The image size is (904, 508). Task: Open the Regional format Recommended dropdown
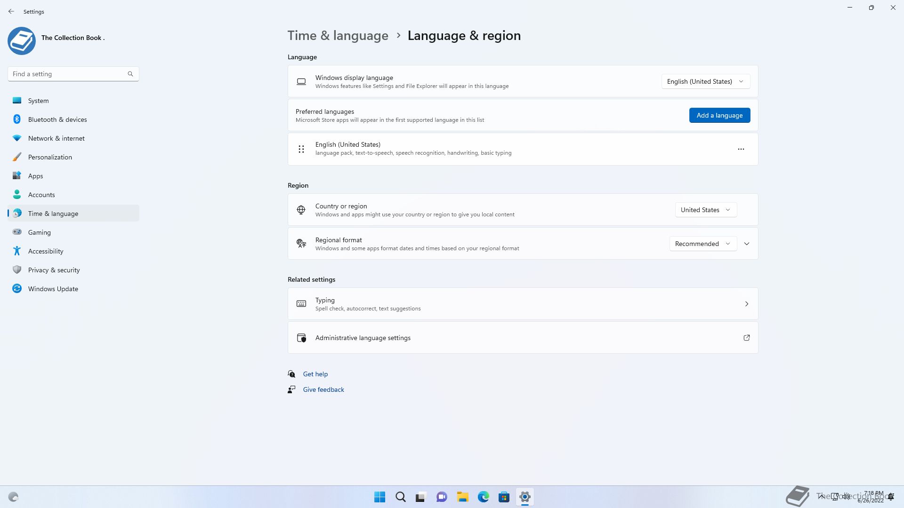click(x=702, y=244)
